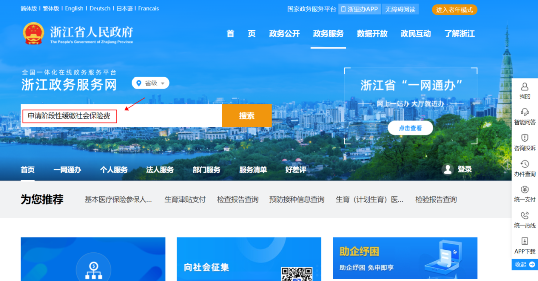Expand the 省级 region dropdown

[150, 83]
